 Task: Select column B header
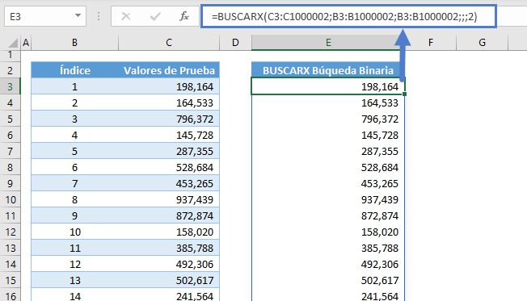tap(74, 43)
